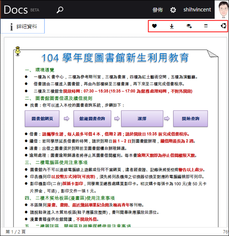Click the Docs logo
Viewport: 229px width, 236px height.
pos(16,10)
